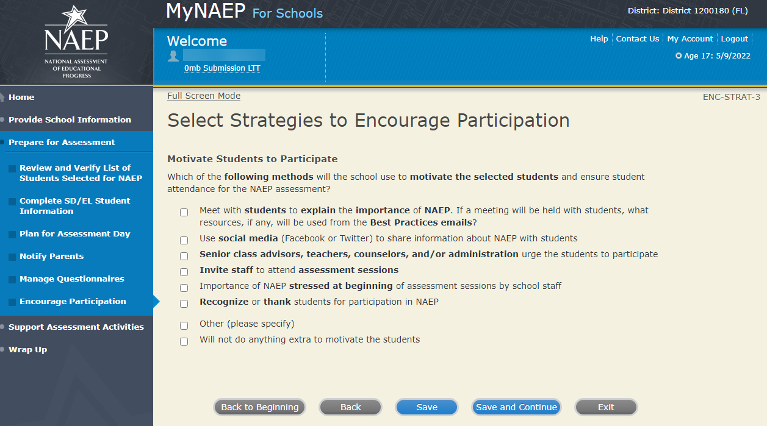Viewport: 767px width, 426px height.
Task: Expand Provide School Information section
Action: [70, 120]
